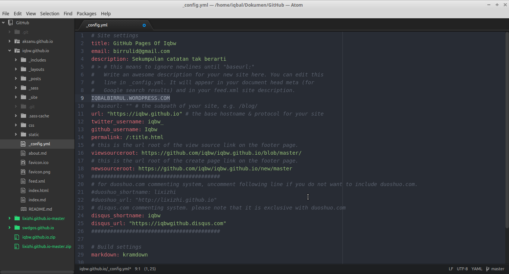The width and height of the screenshot is (509, 274).
Task: Click the aksanu.github.io repository icon
Action: 17,41
